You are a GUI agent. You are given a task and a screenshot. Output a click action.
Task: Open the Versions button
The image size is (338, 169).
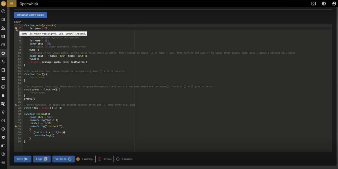coord(63,159)
